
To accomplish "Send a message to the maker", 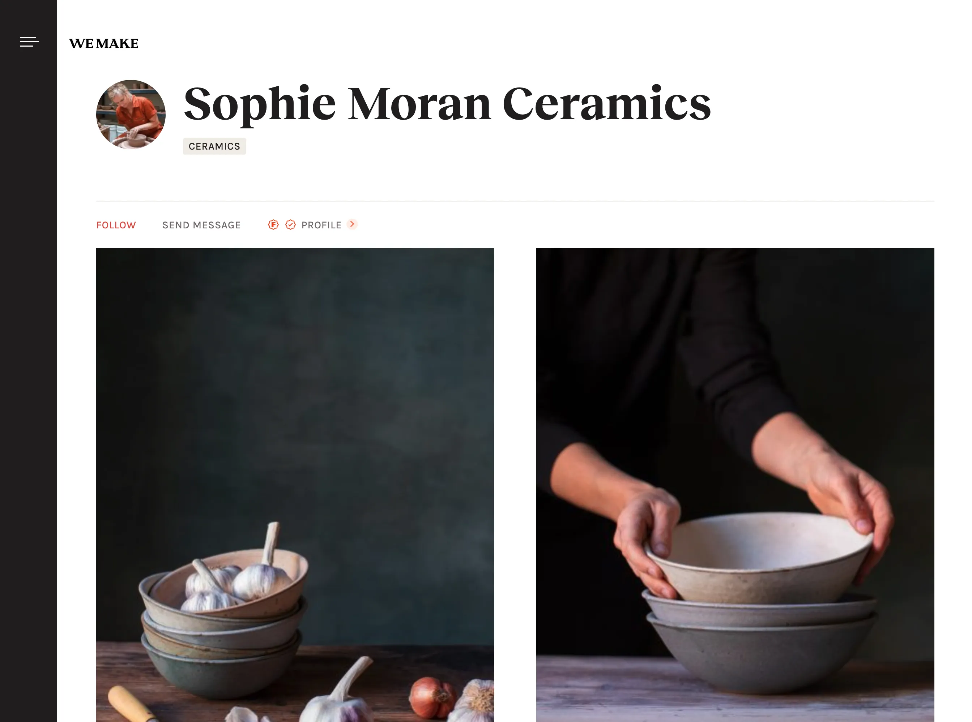I will coord(201,225).
